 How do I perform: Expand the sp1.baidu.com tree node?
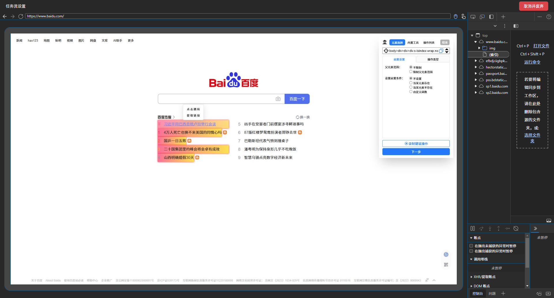tap(476, 86)
